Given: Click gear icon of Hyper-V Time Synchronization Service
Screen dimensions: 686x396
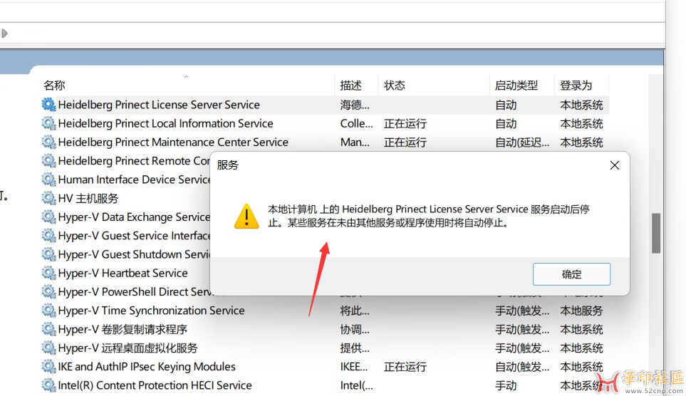Looking at the screenshot, I should [48, 311].
